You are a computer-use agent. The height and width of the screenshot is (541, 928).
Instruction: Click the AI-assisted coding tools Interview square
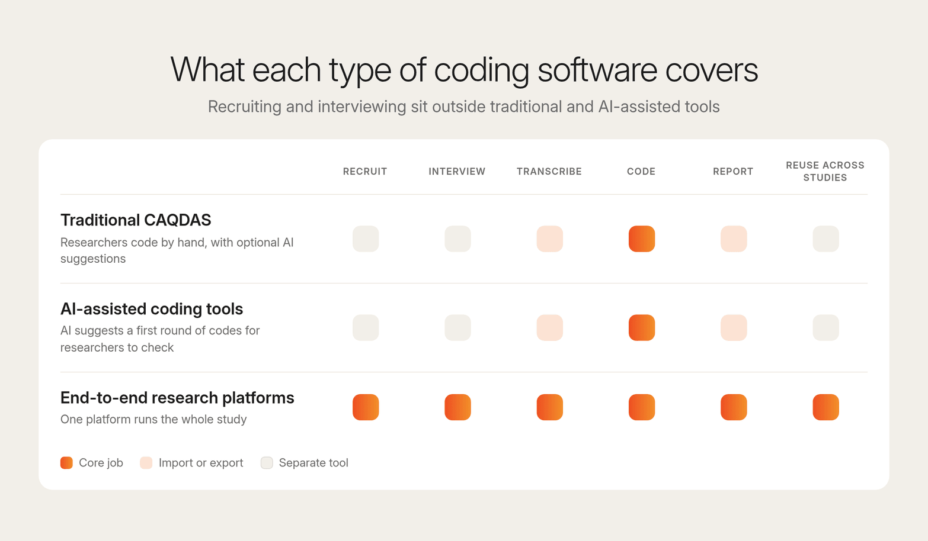point(457,327)
